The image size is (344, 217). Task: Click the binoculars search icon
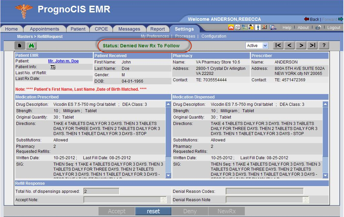31,46
